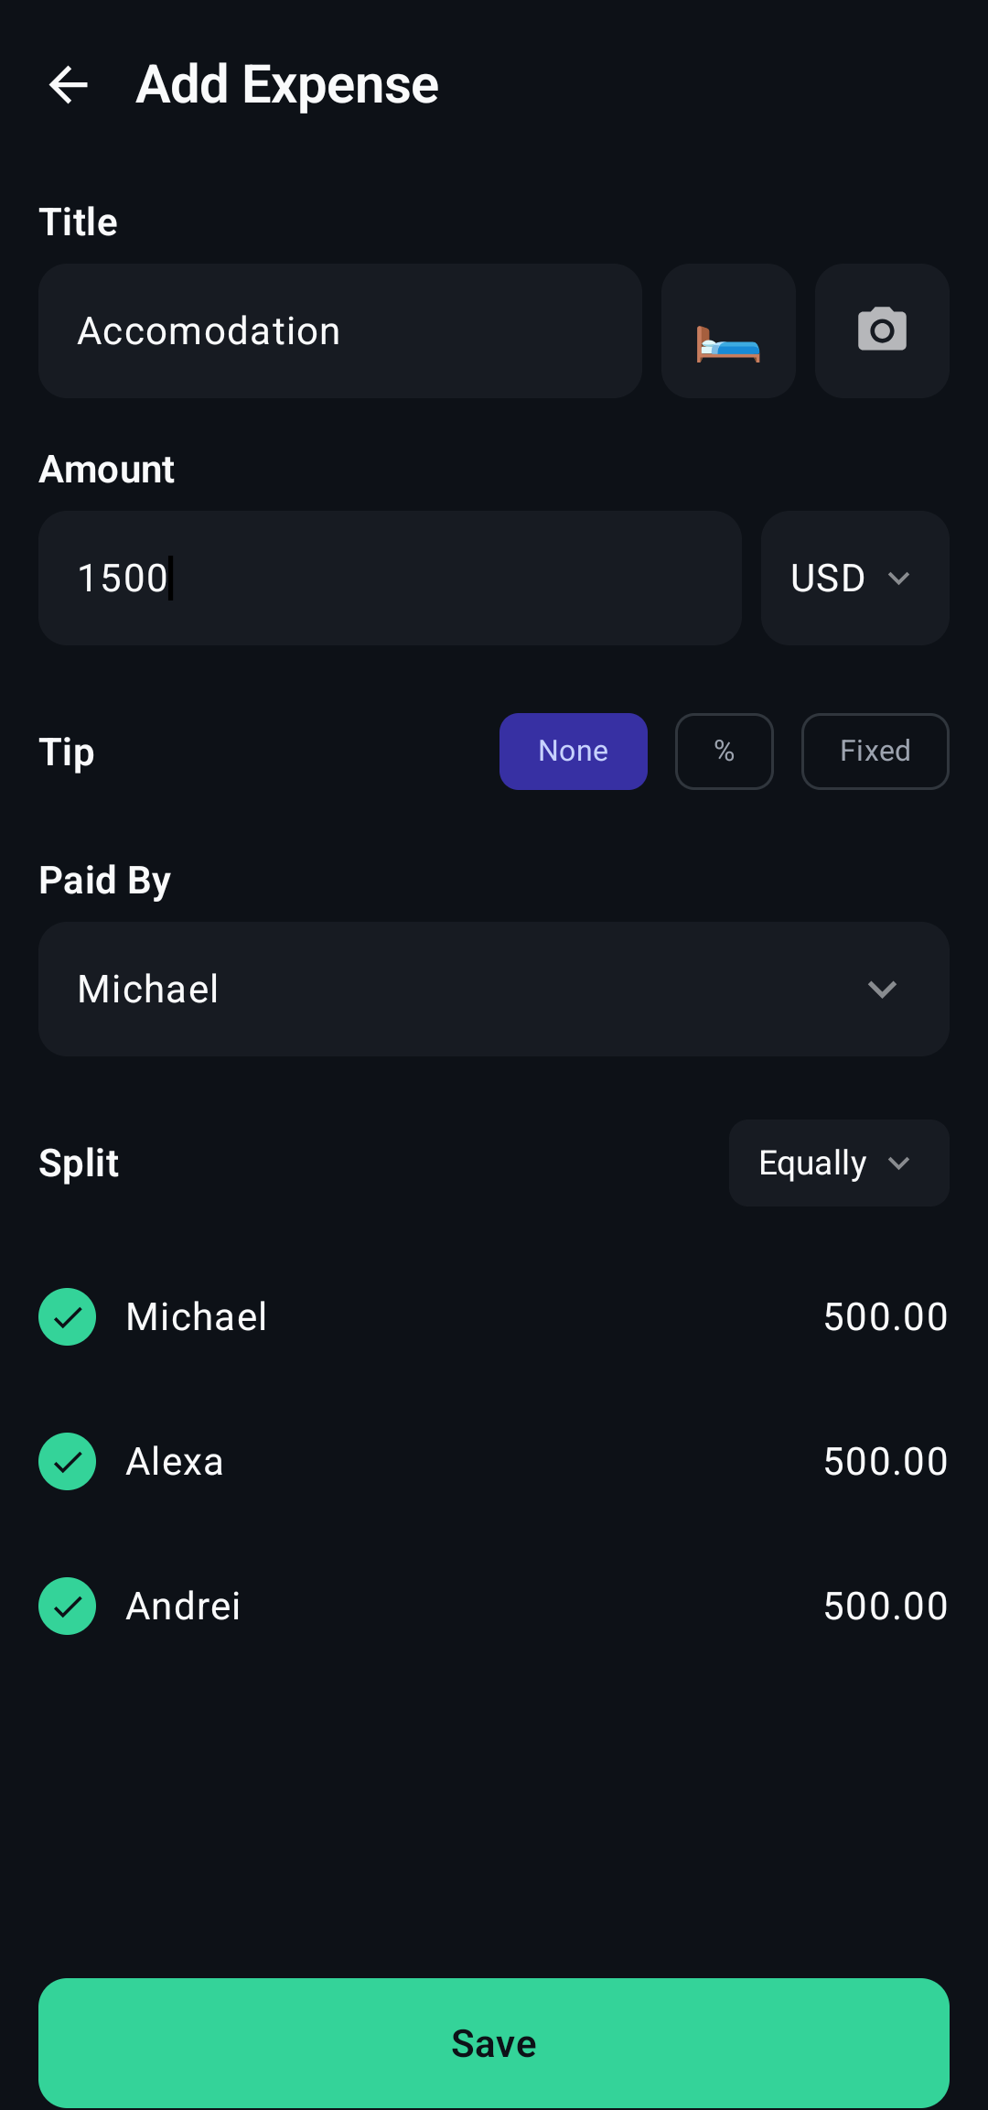
Task: Open the bed emoji category picker
Action: pos(728,331)
